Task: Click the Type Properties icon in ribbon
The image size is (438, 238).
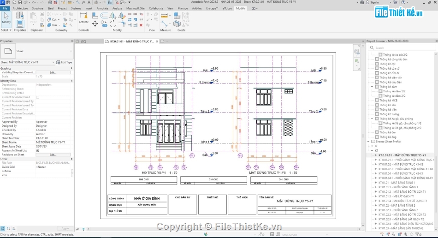Action: pyautogui.click(x=20, y=15)
